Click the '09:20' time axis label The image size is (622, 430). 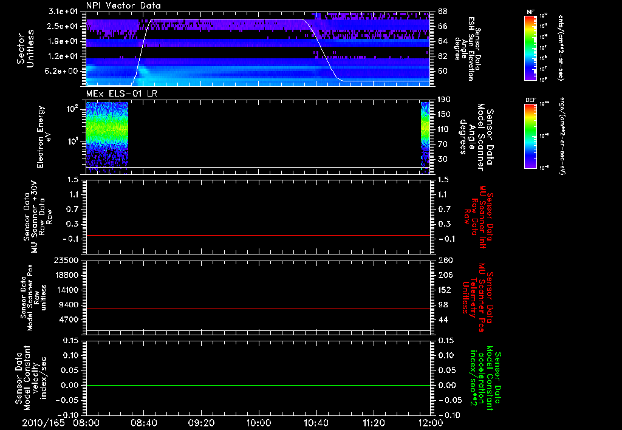(x=201, y=423)
